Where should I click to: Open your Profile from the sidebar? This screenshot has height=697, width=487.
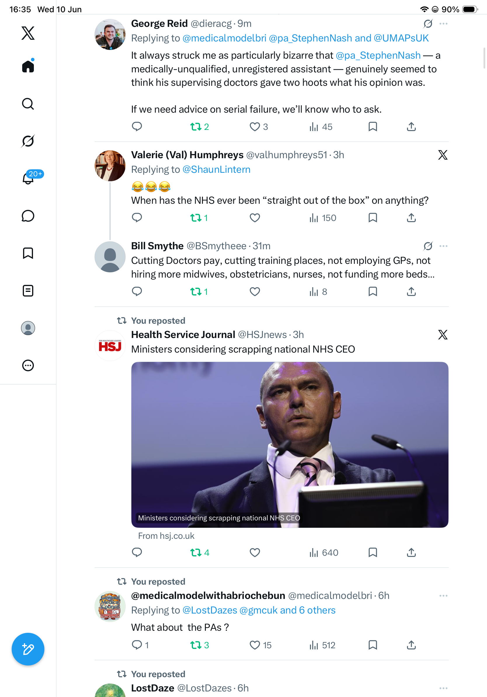point(28,328)
